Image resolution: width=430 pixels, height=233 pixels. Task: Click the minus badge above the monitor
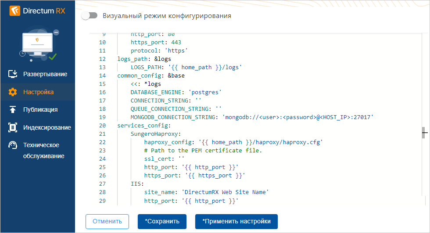(x=56, y=32)
